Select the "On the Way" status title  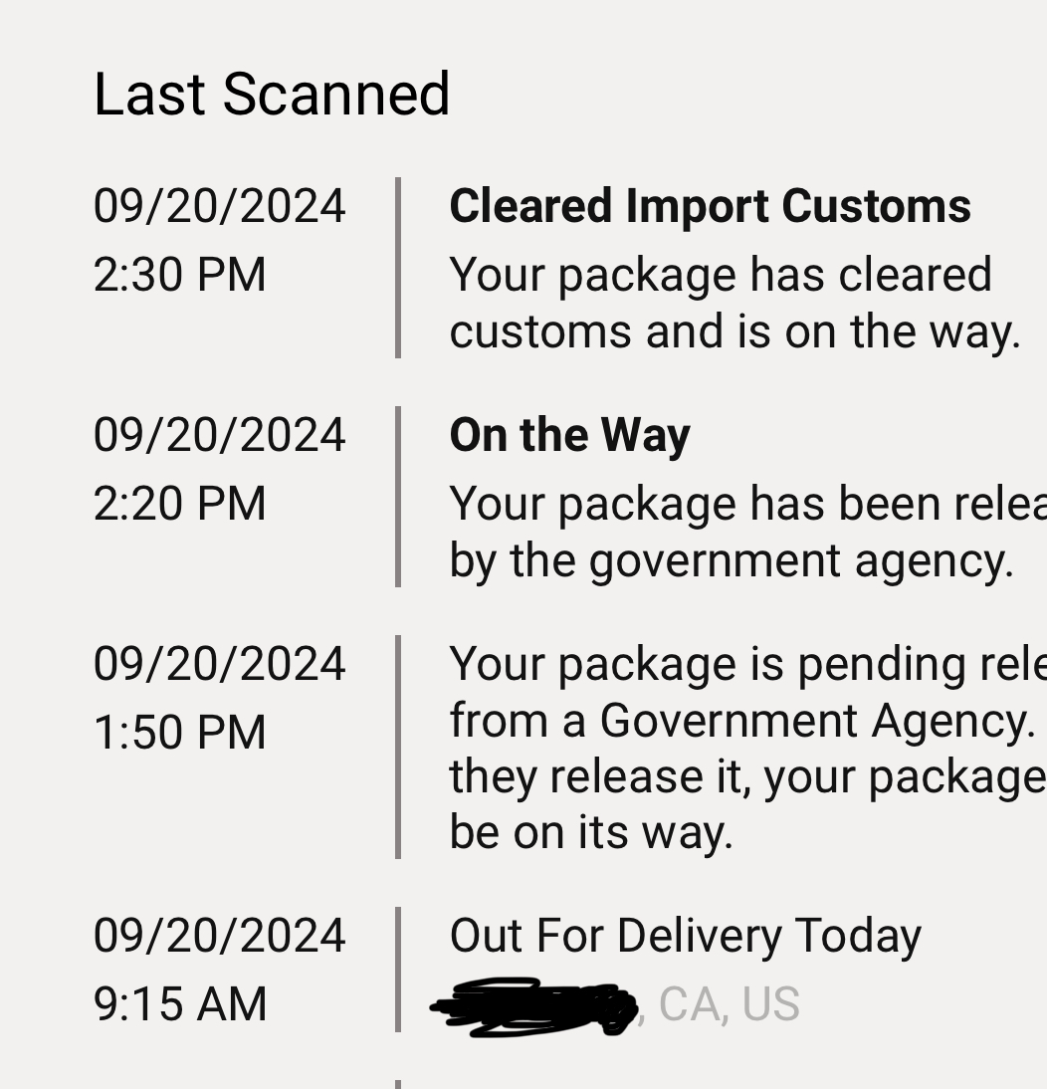pyautogui.click(x=570, y=435)
